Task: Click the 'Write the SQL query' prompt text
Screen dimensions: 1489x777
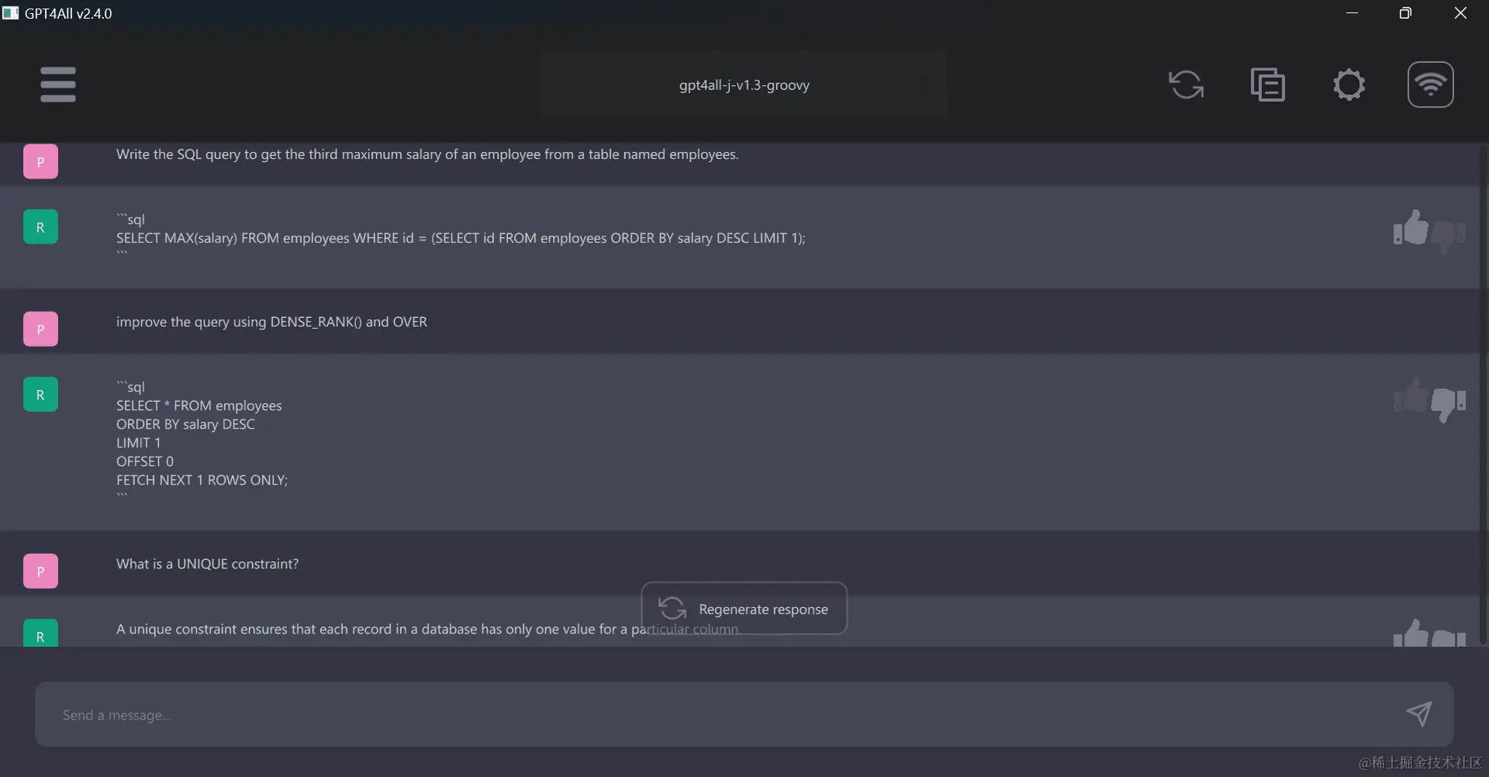Action: click(427, 154)
